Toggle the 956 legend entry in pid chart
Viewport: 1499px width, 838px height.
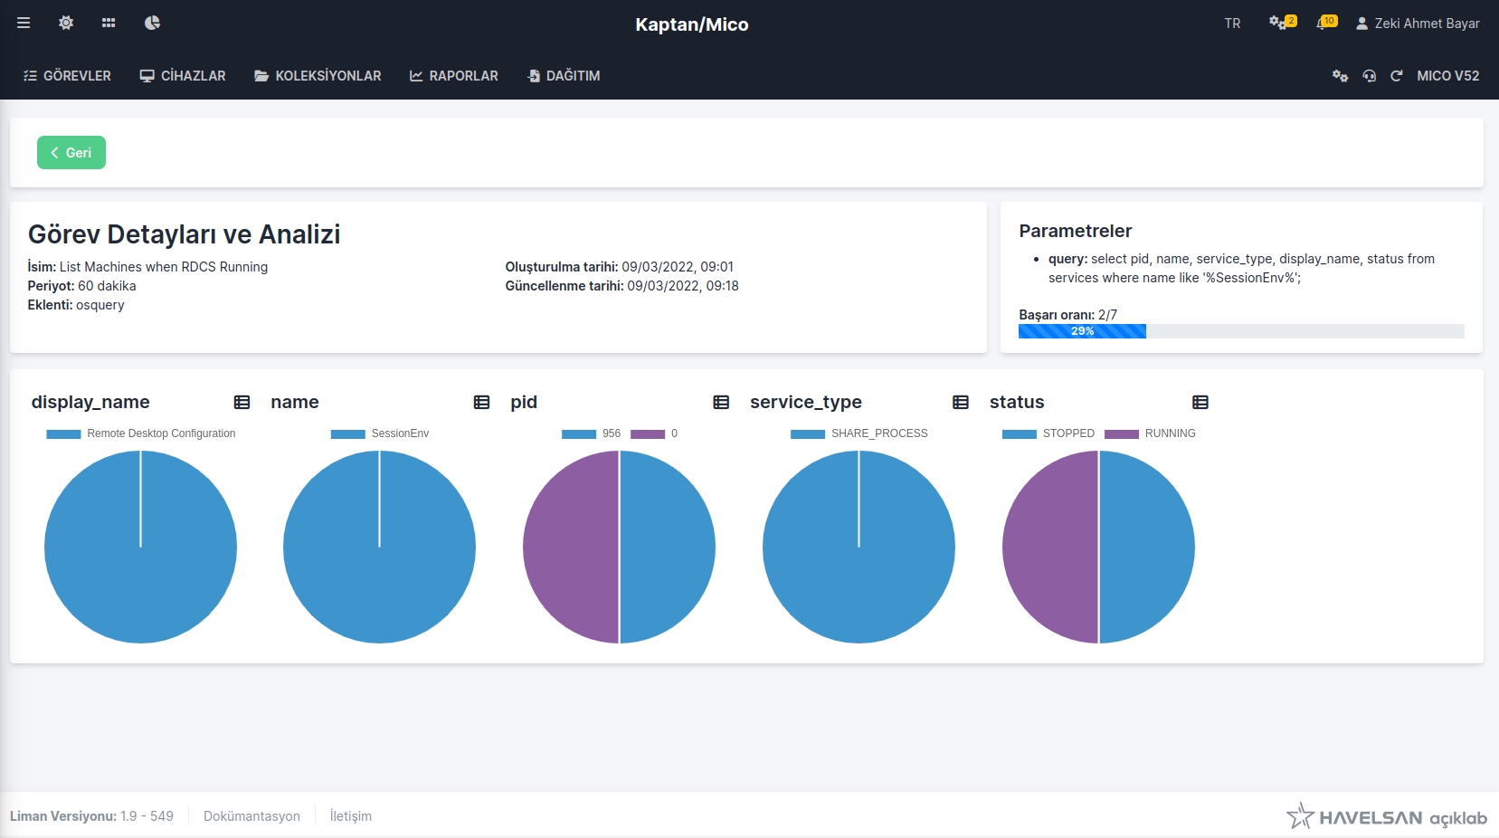point(592,433)
